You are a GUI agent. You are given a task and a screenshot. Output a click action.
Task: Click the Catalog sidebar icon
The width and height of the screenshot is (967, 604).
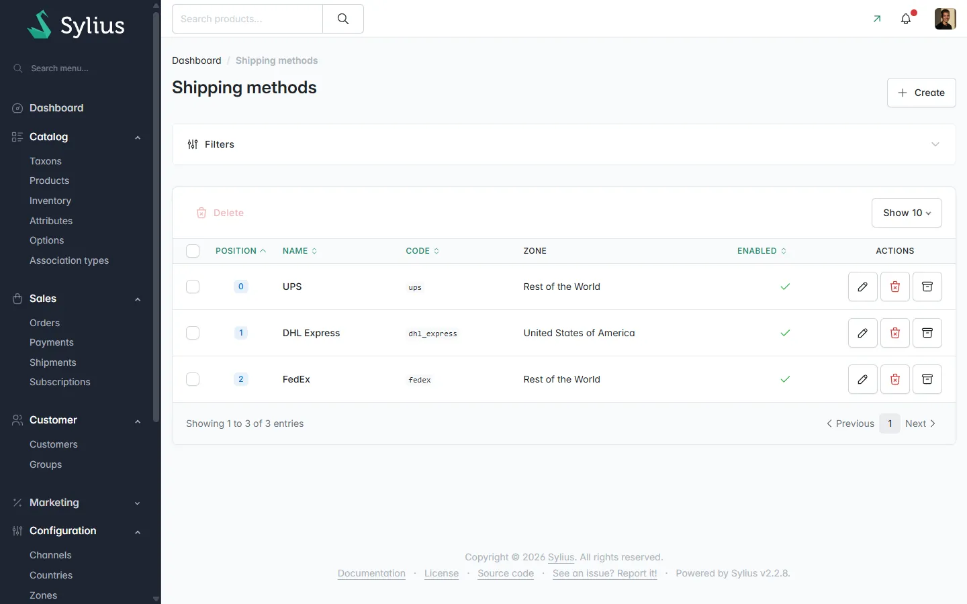(x=17, y=137)
